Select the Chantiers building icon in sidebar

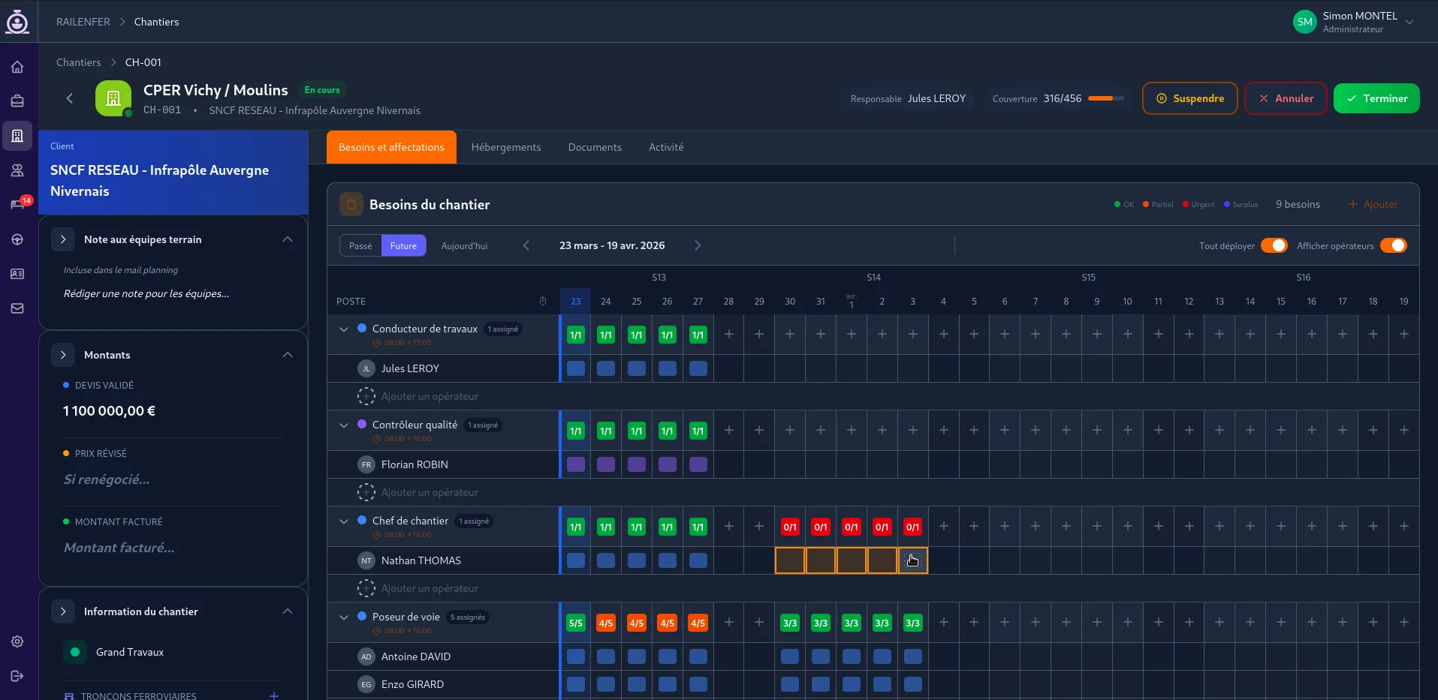click(x=17, y=135)
